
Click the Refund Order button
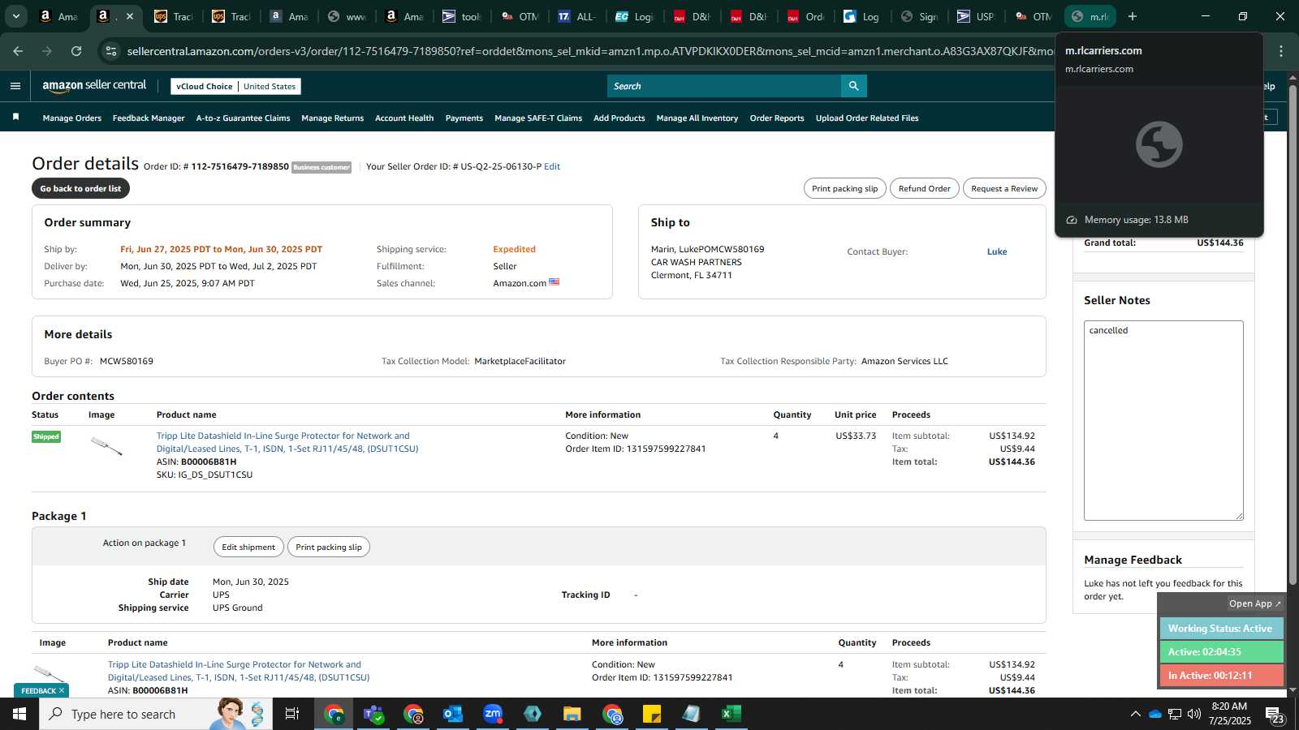(924, 188)
